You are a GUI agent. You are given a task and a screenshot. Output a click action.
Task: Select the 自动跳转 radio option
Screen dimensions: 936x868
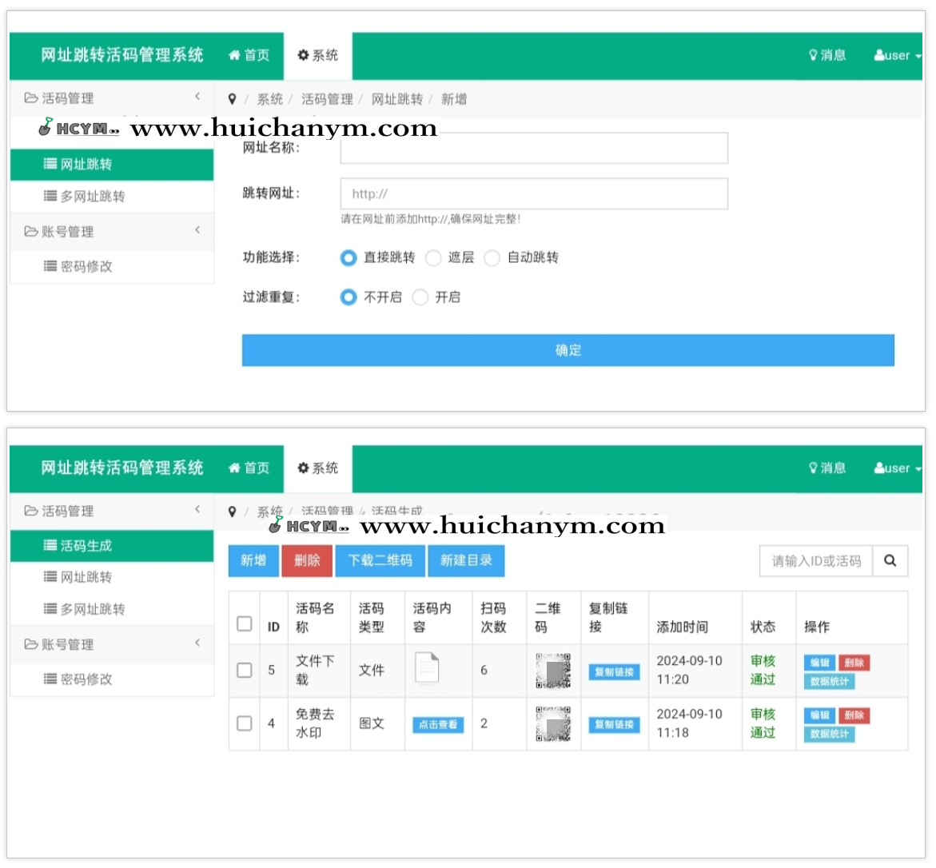[x=492, y=257]
